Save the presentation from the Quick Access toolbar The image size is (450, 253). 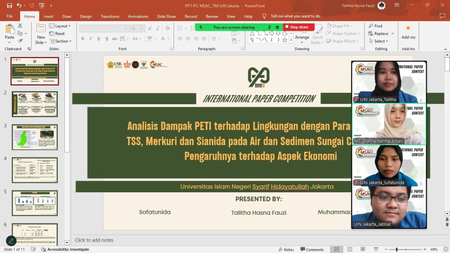click(x=10, y=5)
